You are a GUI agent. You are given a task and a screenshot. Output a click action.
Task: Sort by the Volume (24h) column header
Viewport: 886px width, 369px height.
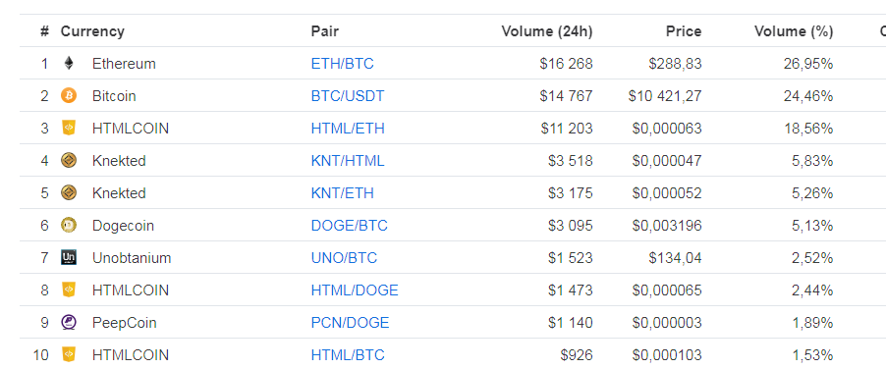pyautogui.click(x=547, y=31)
